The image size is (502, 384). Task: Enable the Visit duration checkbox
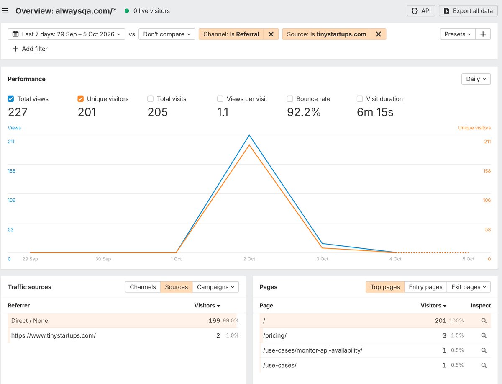360,99
